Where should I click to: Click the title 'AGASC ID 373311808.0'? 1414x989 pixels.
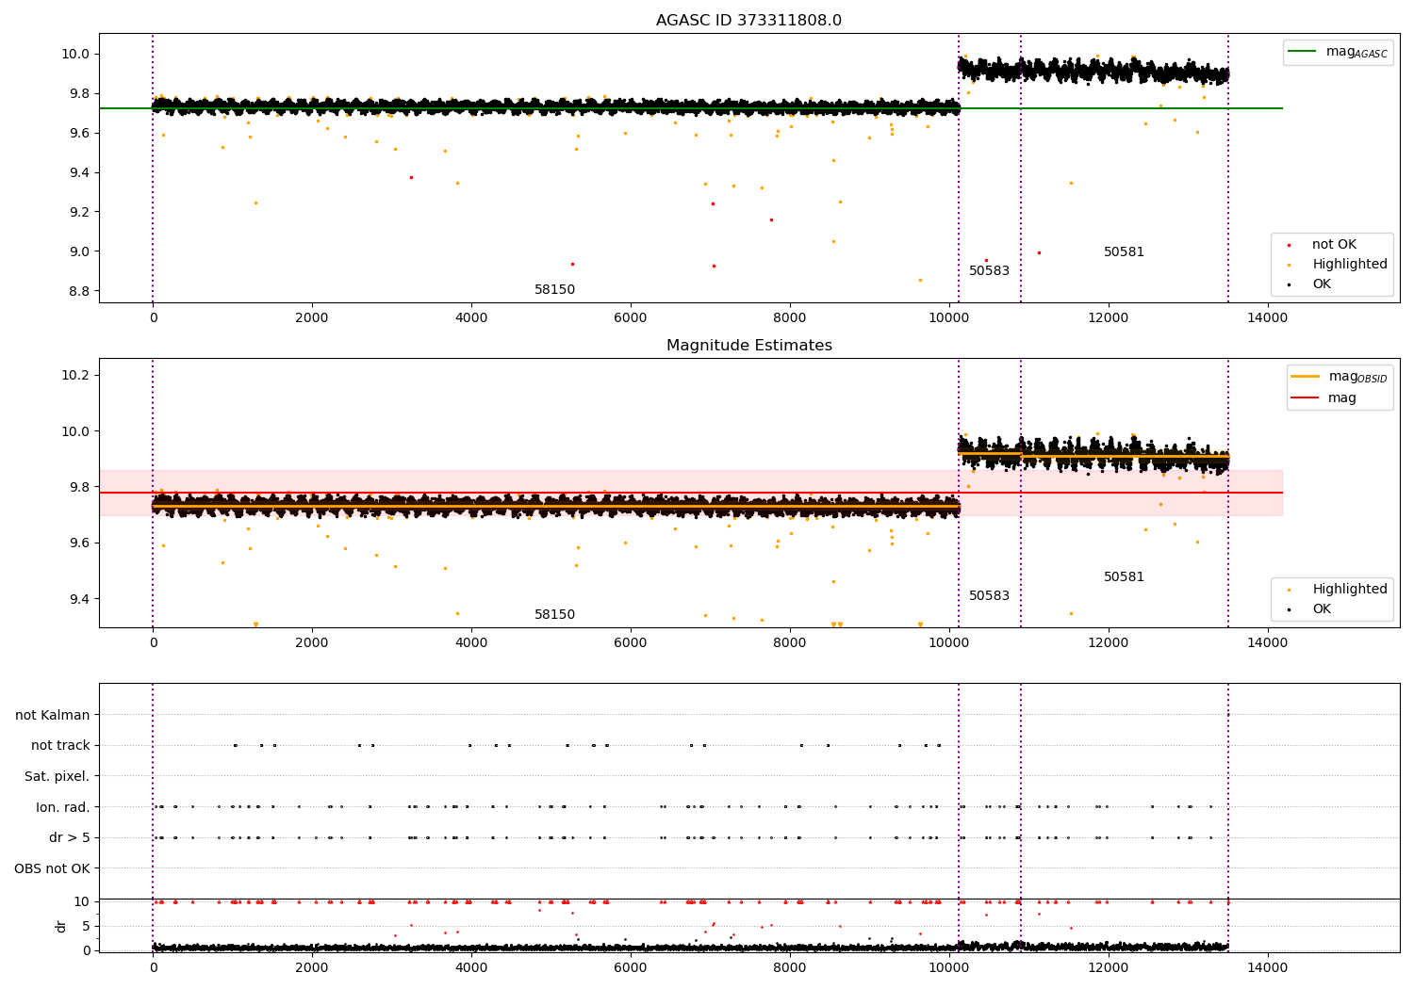click(x=748, y=21)
